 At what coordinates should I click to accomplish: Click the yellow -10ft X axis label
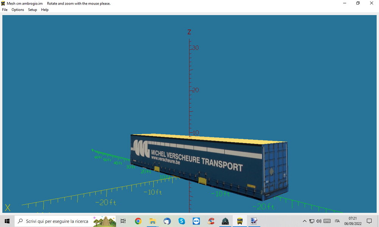[x=153, y=192]
